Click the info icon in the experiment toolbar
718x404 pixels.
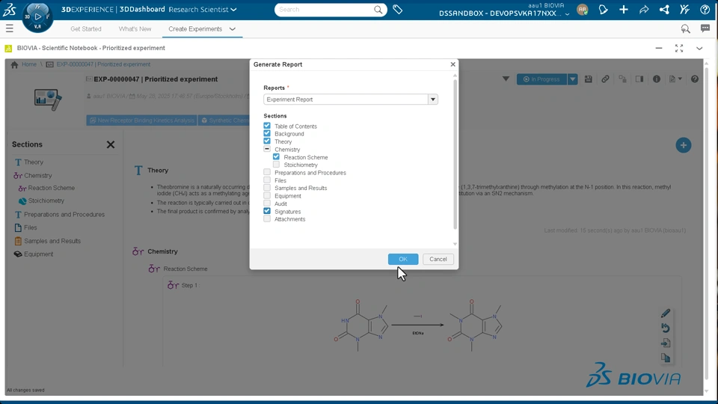click(x=656, y=79)
